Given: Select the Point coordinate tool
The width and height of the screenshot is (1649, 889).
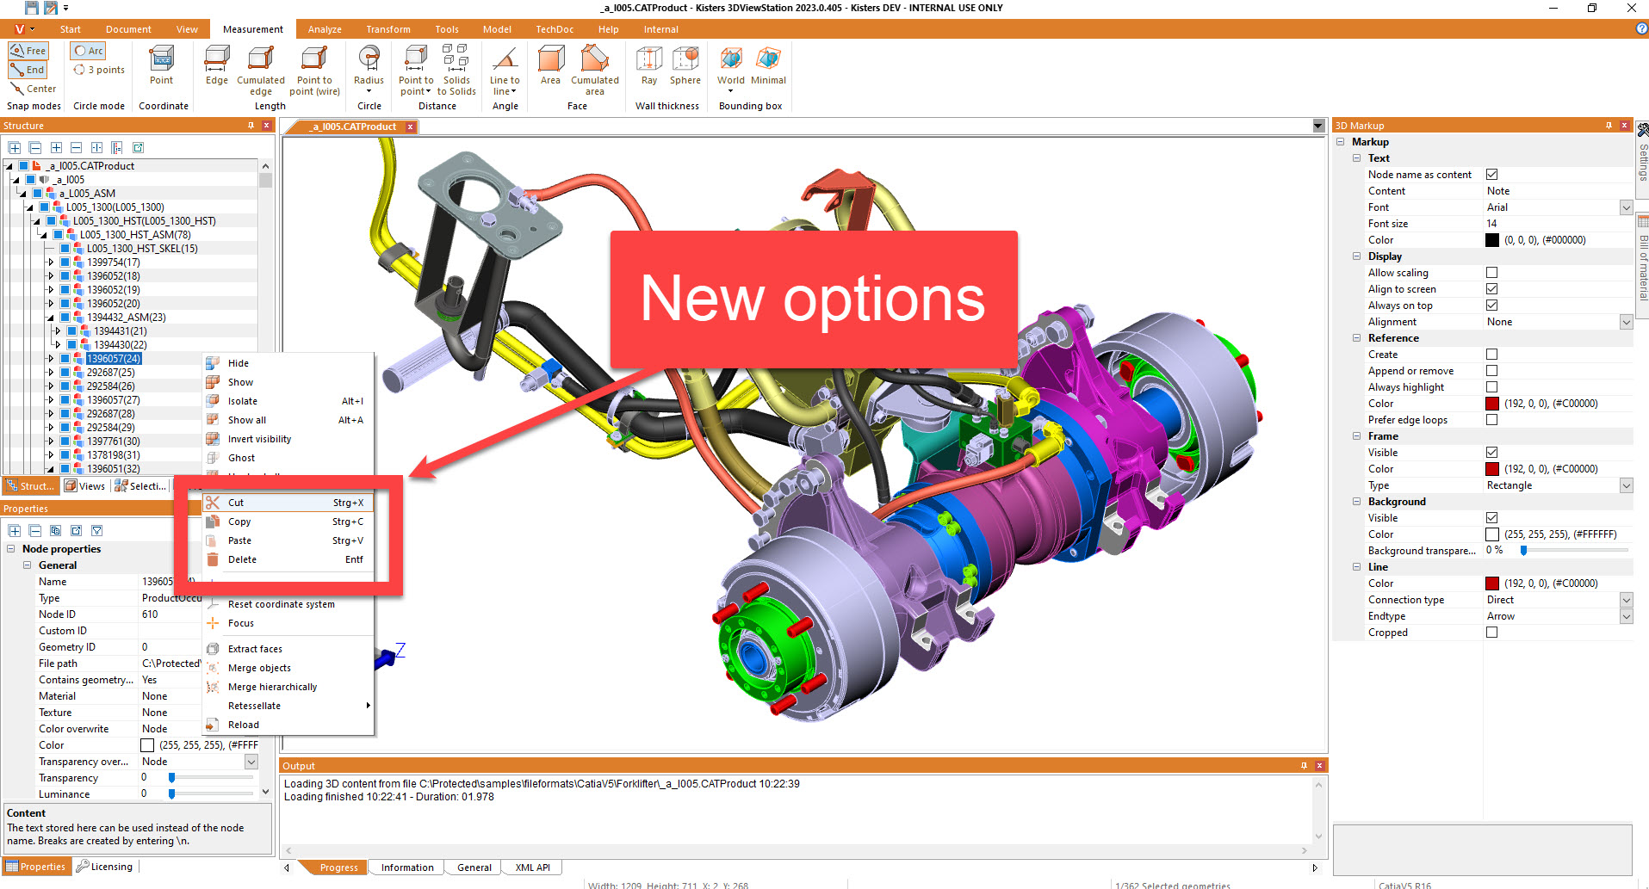Looking at the screenshot, I should 161,66.
